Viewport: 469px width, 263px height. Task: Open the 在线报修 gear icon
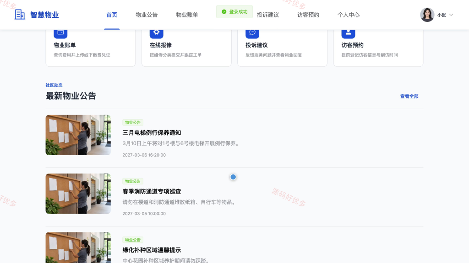[x=157, y=34]
